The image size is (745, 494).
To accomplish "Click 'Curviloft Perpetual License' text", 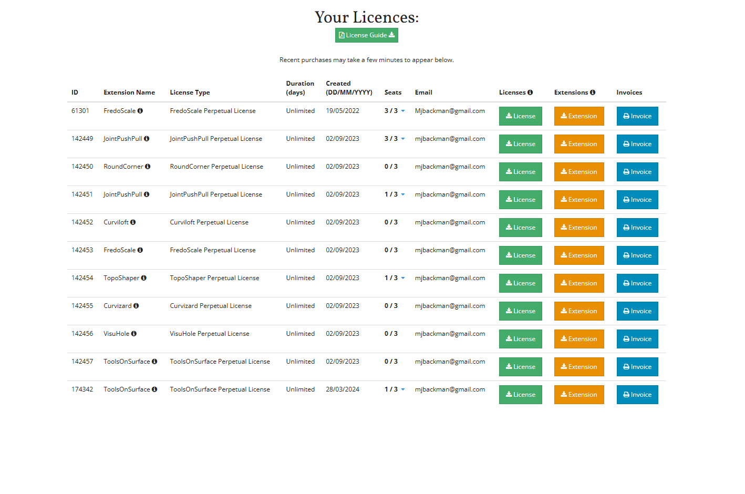I will [x=209, y=222].
